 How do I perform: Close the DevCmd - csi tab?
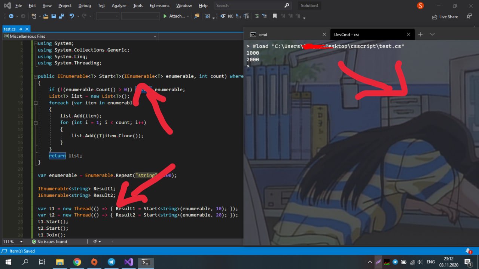(409, 34)
